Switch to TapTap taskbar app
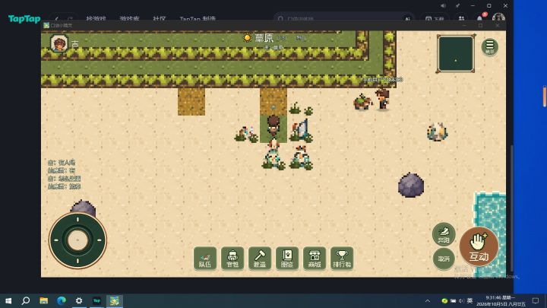 tap(96, 300)
